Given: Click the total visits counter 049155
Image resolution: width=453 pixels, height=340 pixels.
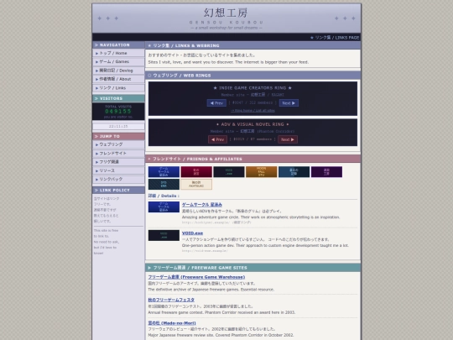Looking at the screenshot, I should [x=118, y=112].
